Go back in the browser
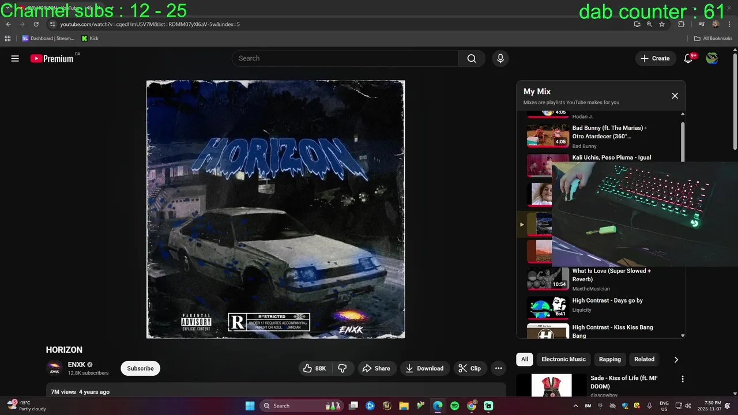Viewport: 738px width, 415px height. (8, 24)
